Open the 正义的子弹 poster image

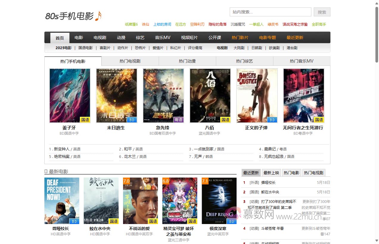coord(257,95)
